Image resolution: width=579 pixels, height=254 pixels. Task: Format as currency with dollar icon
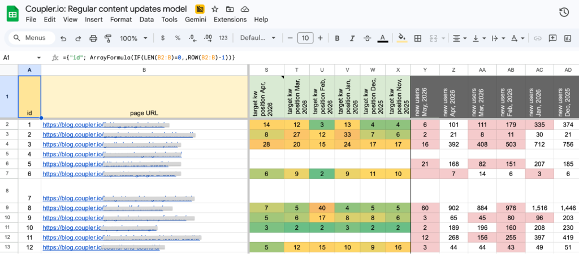163,38
